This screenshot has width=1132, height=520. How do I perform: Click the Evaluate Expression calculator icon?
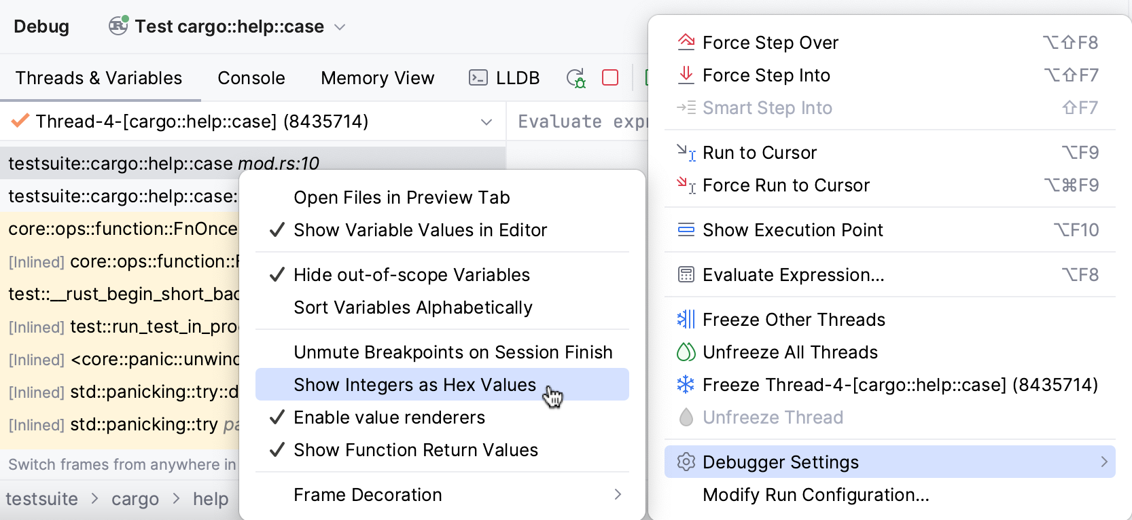coord(686,275)
